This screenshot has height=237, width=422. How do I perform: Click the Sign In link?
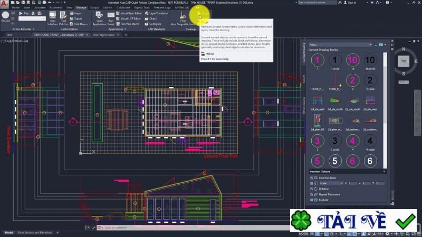coord(352,3)
